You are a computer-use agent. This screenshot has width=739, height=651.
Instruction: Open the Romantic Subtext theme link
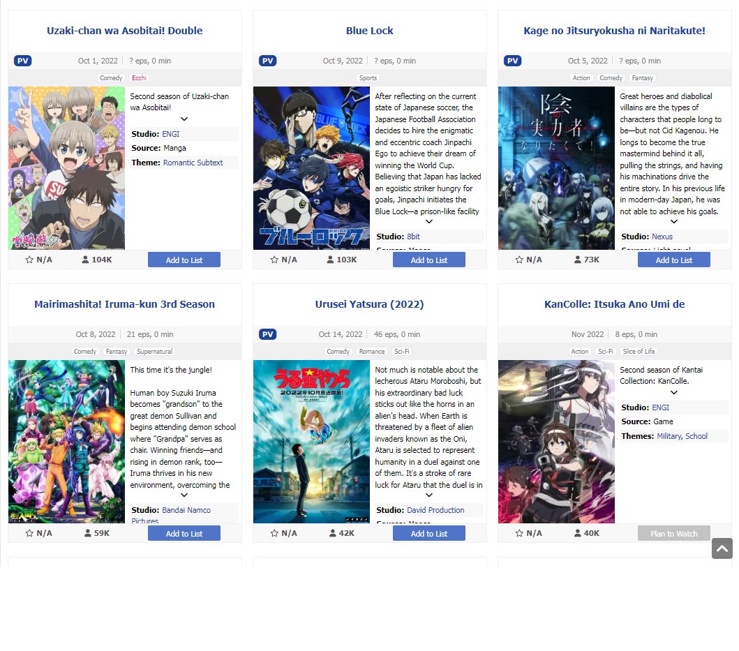coord(193,163)
